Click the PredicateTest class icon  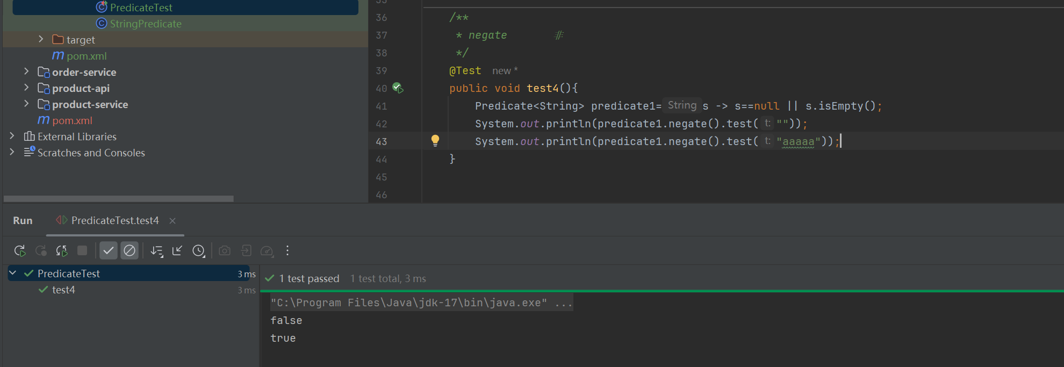tap(102, 7)
